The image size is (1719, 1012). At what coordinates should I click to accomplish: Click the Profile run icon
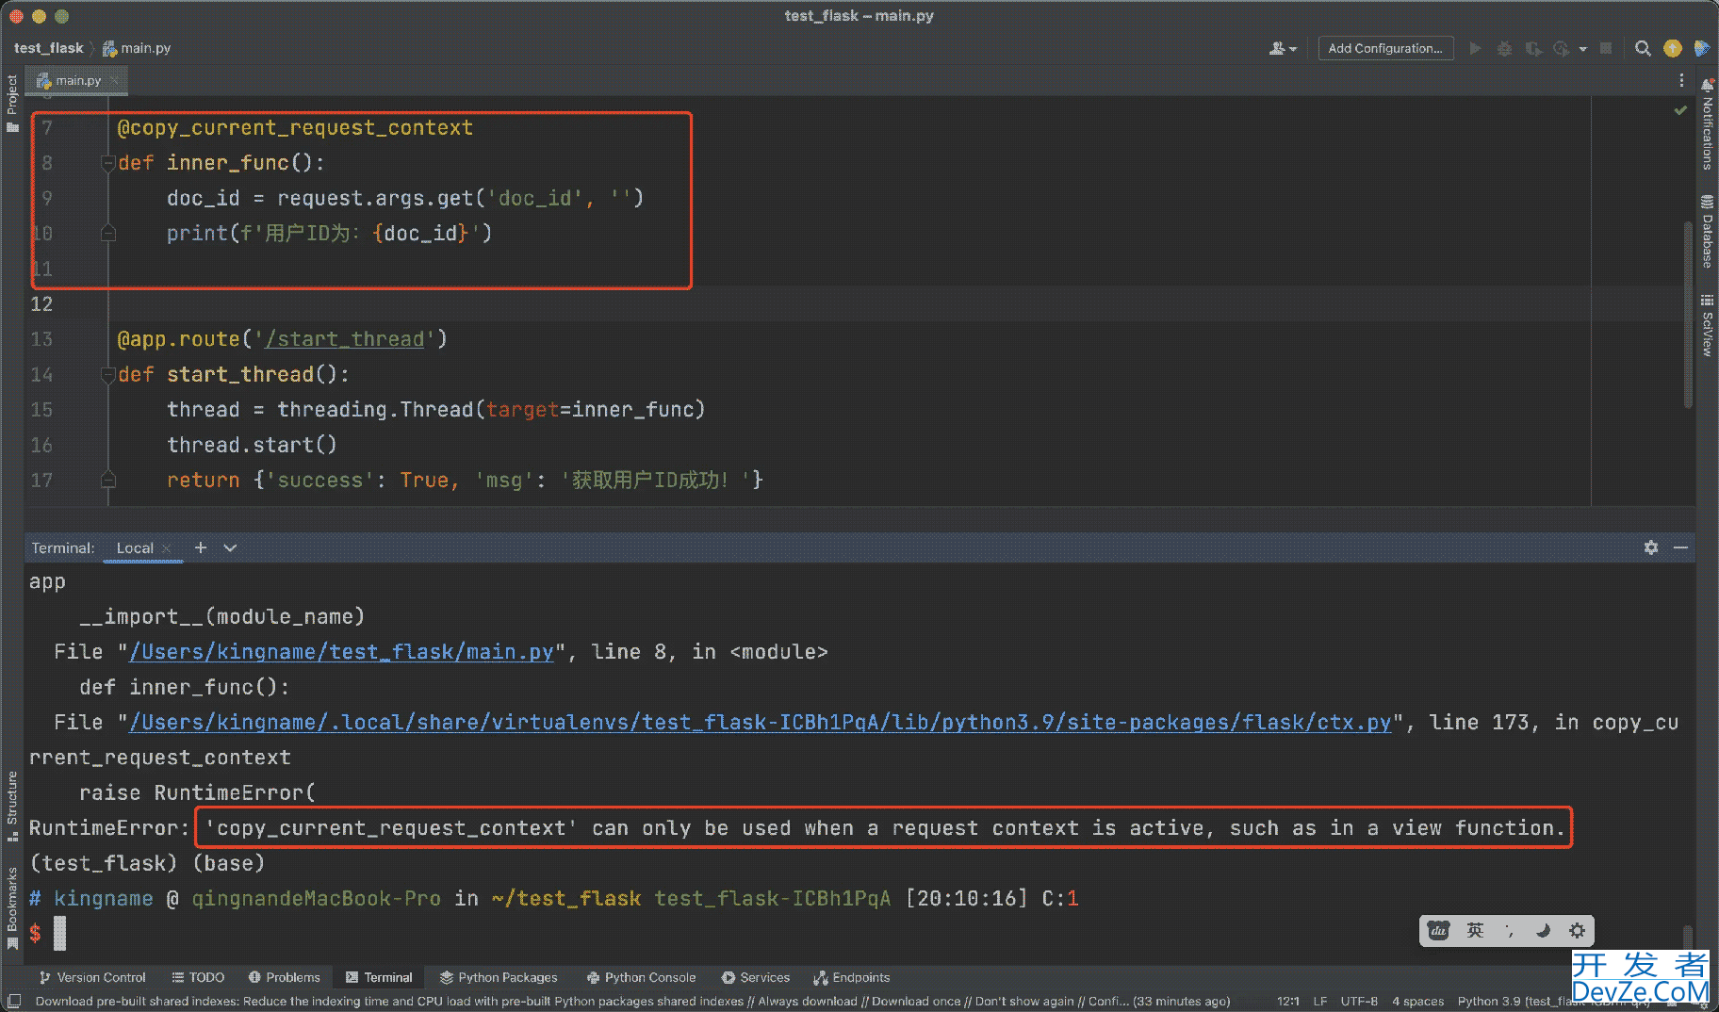[x=1562, y=48]
